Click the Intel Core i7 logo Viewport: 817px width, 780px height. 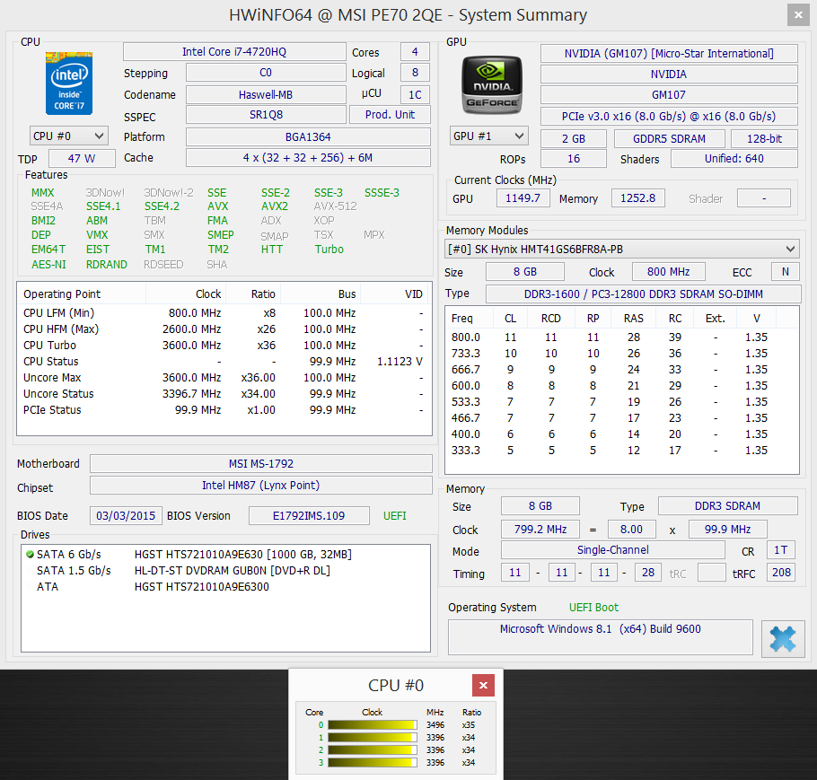tap(69, 83)
